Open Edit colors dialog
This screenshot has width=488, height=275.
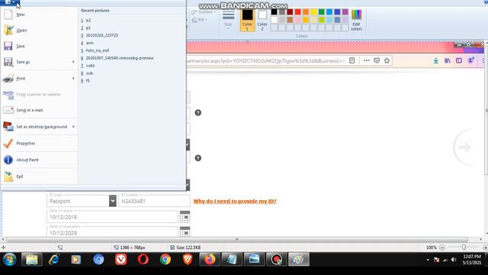click(356, 21)
